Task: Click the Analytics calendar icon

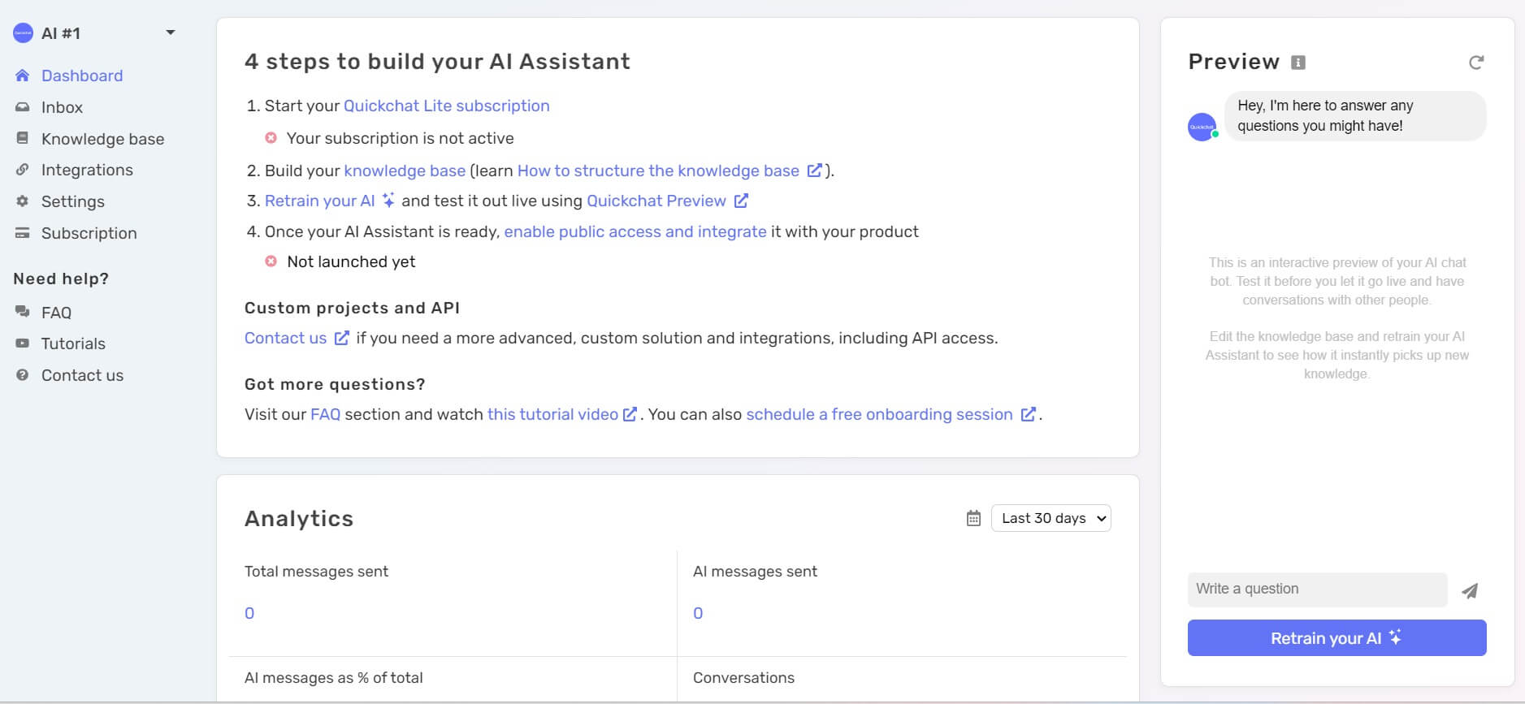Action: [x=973, y=518]
